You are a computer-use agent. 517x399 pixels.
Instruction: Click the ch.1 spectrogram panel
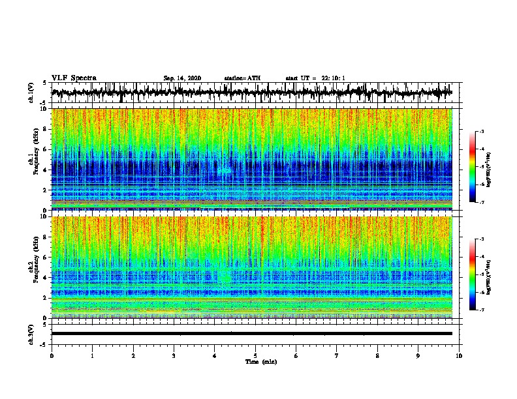coord(252,159)
